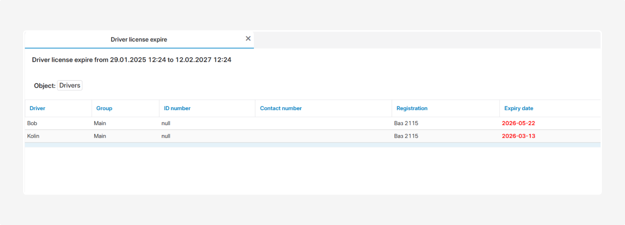
Task: Click Bob's expiry date 2026-05-22
Action: (x=518, y=123)
